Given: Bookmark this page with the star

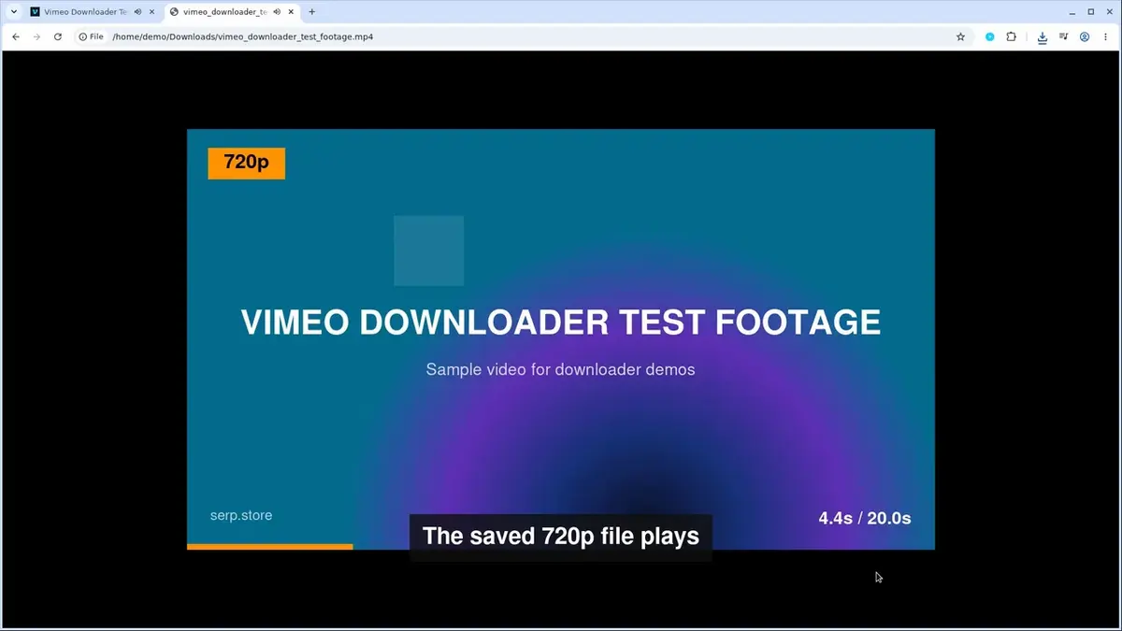Looking at the screenshot, I should click(x=960, y=36).
